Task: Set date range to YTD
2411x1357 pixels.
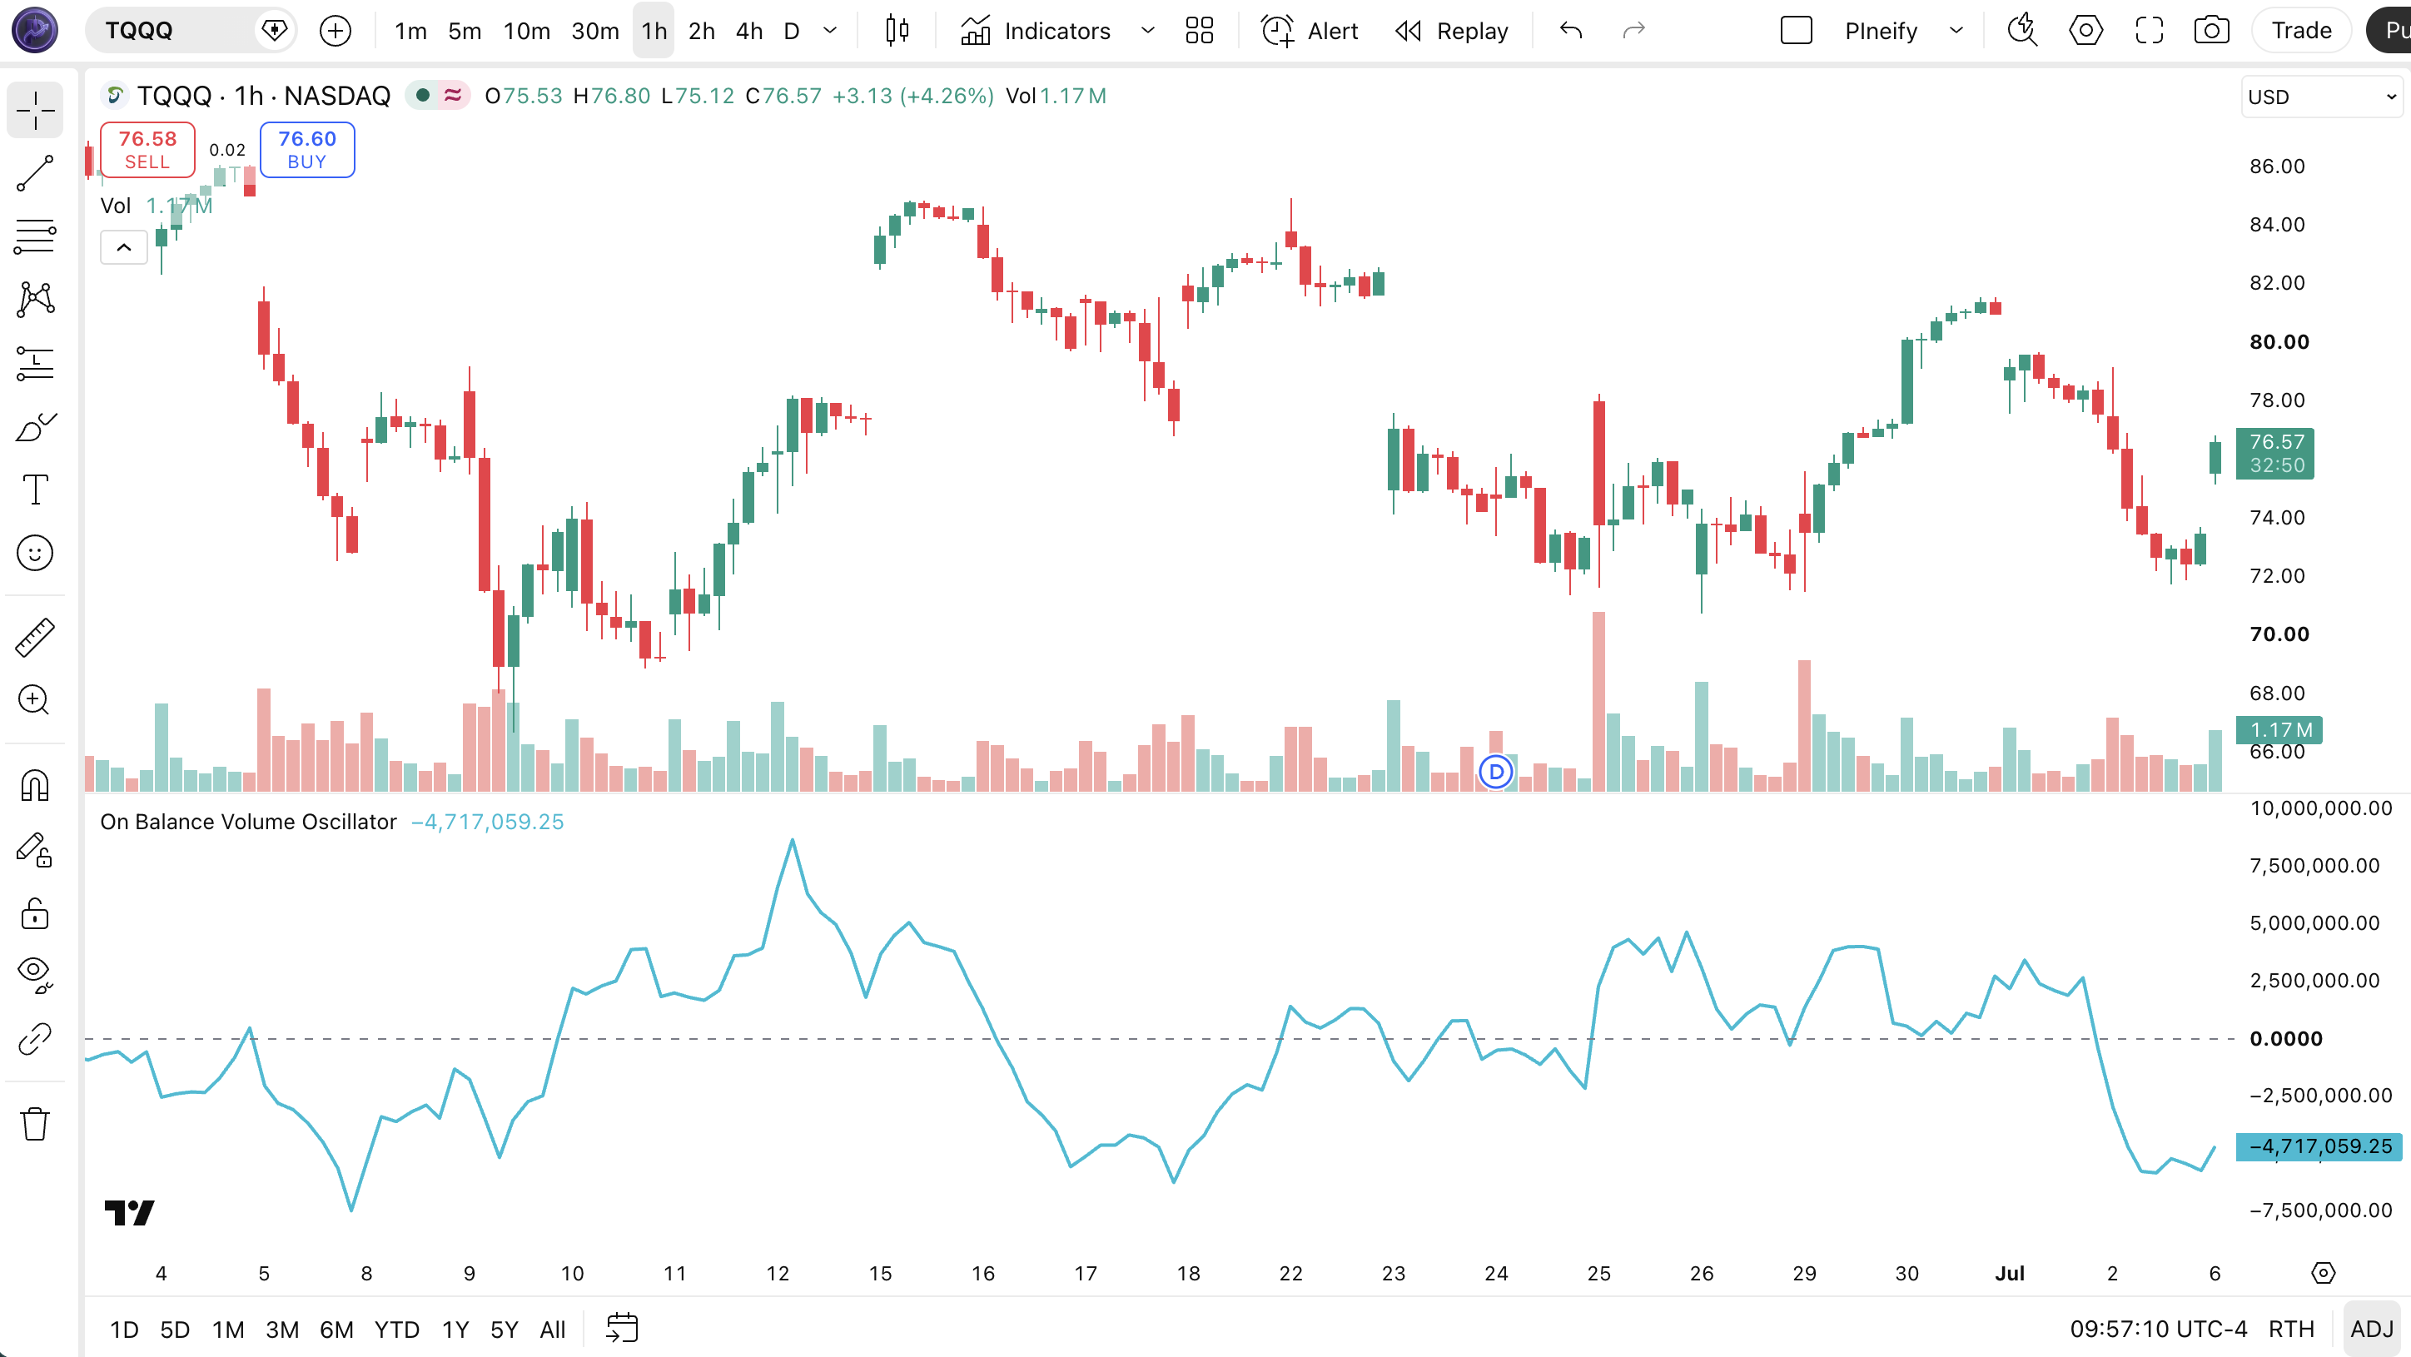Action: (397, 1329)
